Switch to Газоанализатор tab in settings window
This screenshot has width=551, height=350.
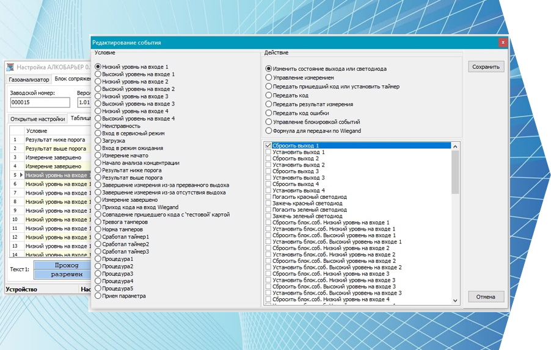coord(29,80)
